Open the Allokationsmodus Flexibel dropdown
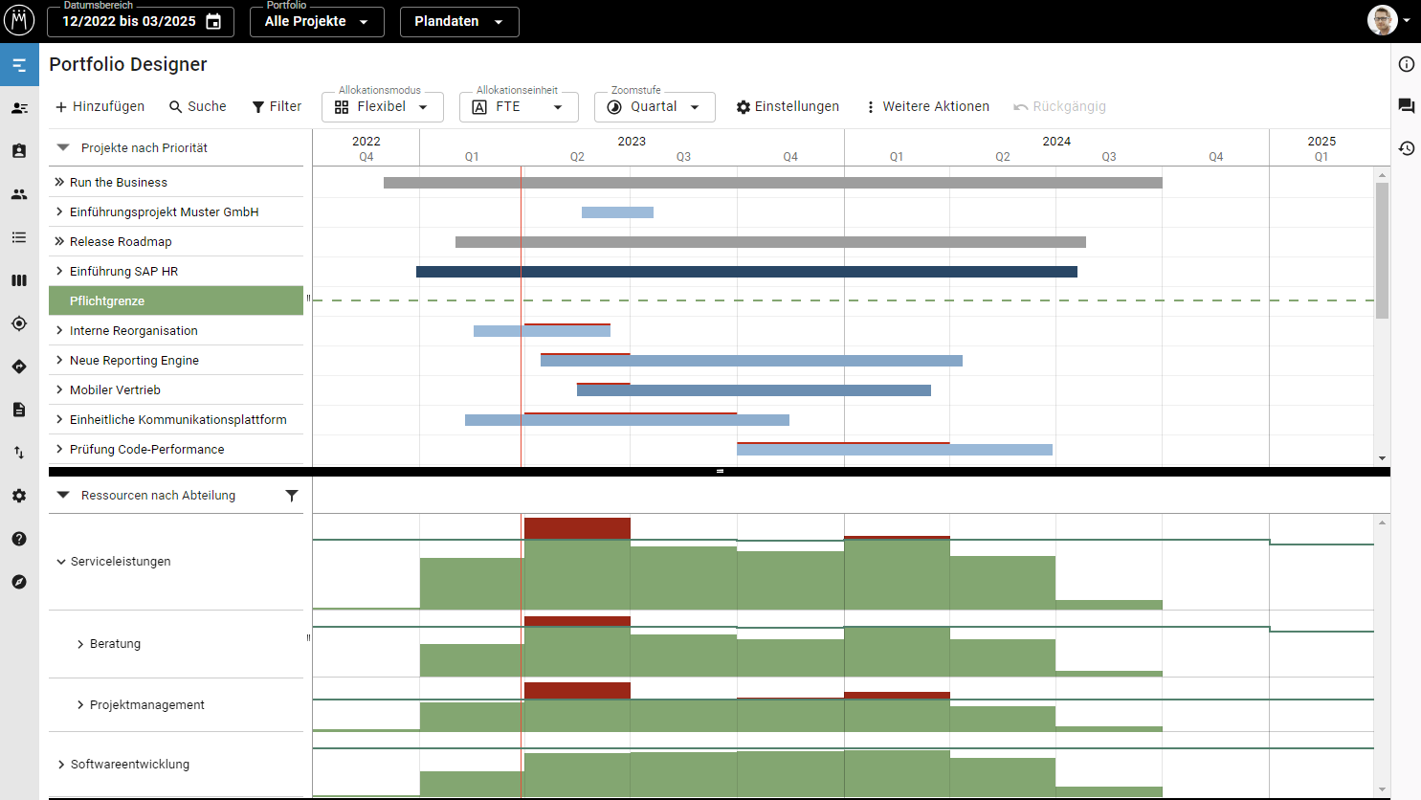 click(x=382, y=107)
